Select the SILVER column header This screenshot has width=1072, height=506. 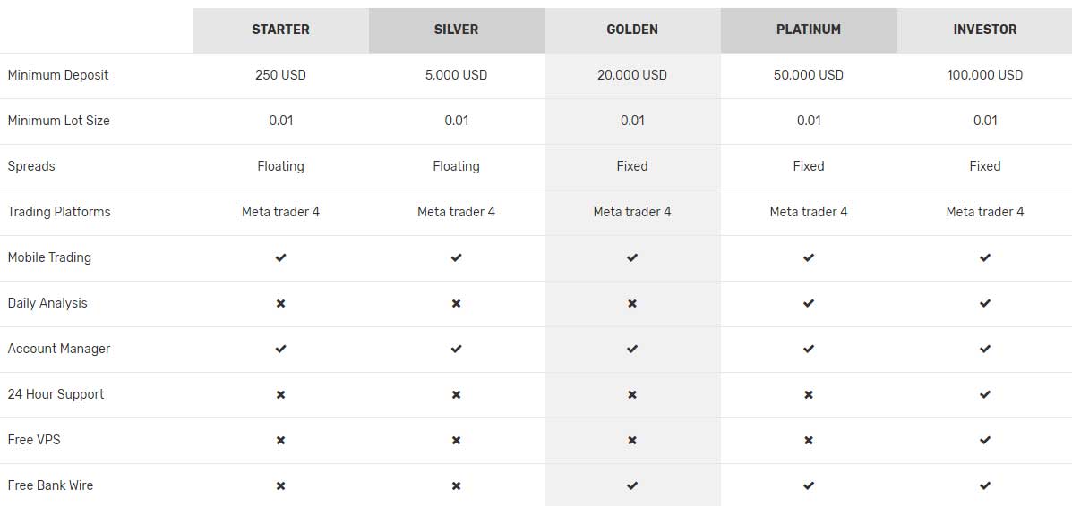tap(456, 30)
